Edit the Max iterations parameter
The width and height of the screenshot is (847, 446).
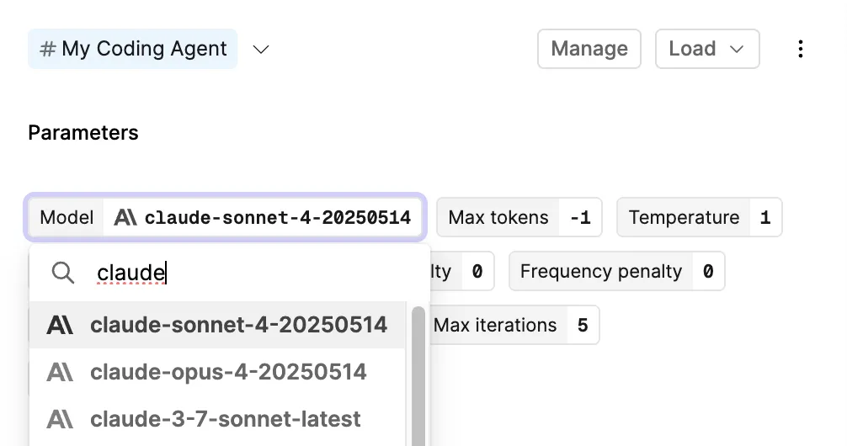pos(514,325)
